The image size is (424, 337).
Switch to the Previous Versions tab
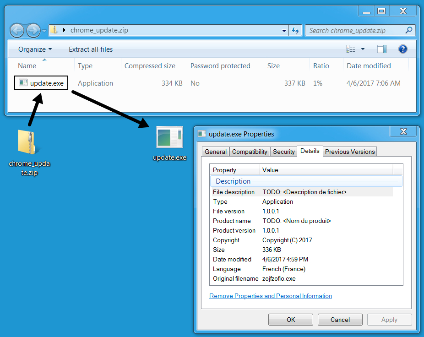click(x=350, y=152)
